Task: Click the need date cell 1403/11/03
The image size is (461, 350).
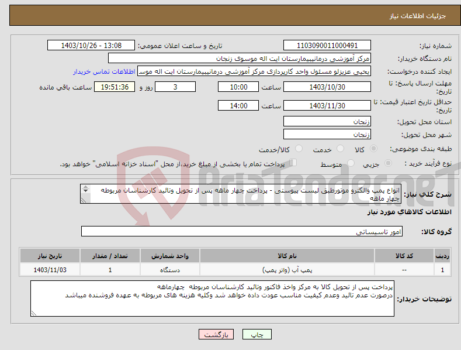Action: tap(50, 270)
